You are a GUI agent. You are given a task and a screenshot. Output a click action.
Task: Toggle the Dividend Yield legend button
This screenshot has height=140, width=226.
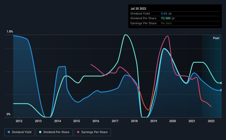pyautogui.click(x=20, y=132)
